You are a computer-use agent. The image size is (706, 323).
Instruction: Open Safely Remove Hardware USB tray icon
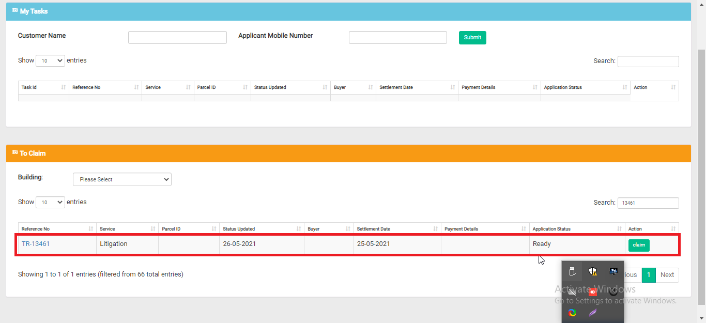(572, 271)
